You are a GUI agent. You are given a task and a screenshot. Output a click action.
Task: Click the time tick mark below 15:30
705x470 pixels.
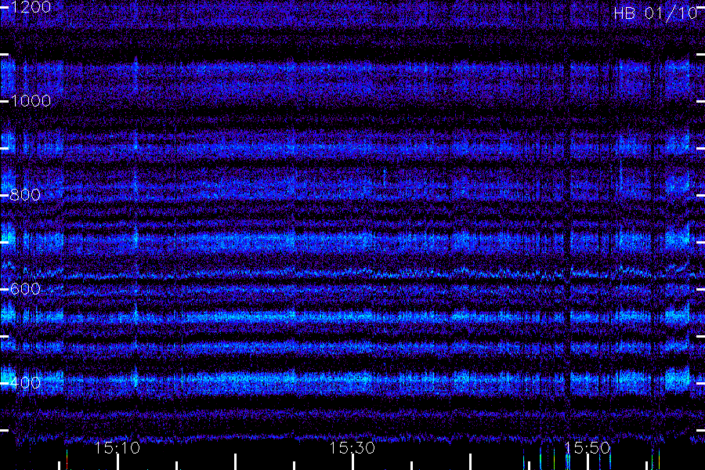352,462
